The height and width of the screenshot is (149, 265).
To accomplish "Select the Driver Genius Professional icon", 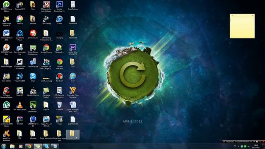I will [x=33, y=50].
